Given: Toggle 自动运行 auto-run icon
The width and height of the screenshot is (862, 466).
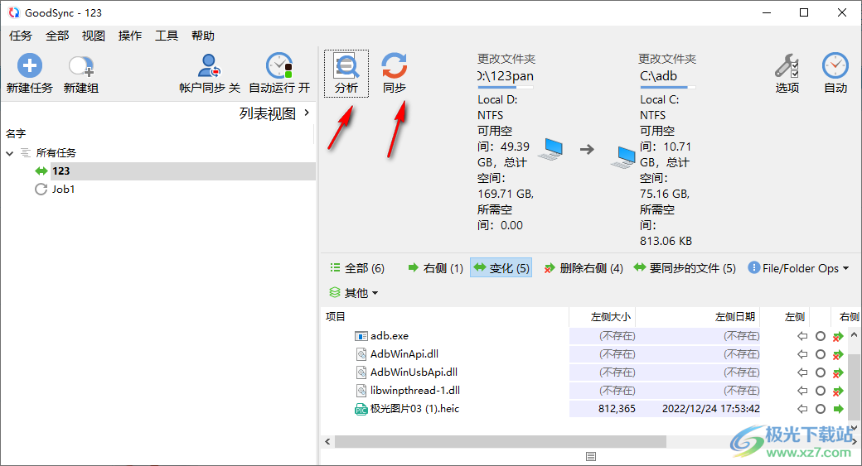Looking at the screenshot, I should tap(279, 66).
